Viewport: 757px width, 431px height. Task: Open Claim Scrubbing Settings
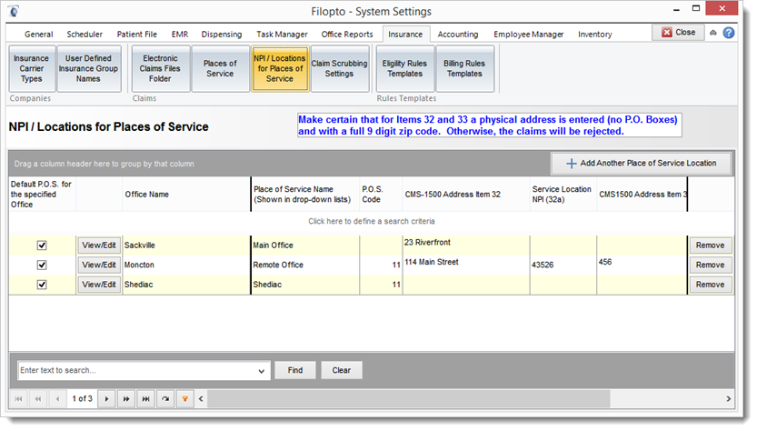pos(340,69)
